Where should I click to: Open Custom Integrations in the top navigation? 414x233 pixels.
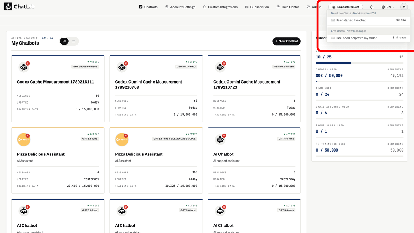tap(220, 7)
